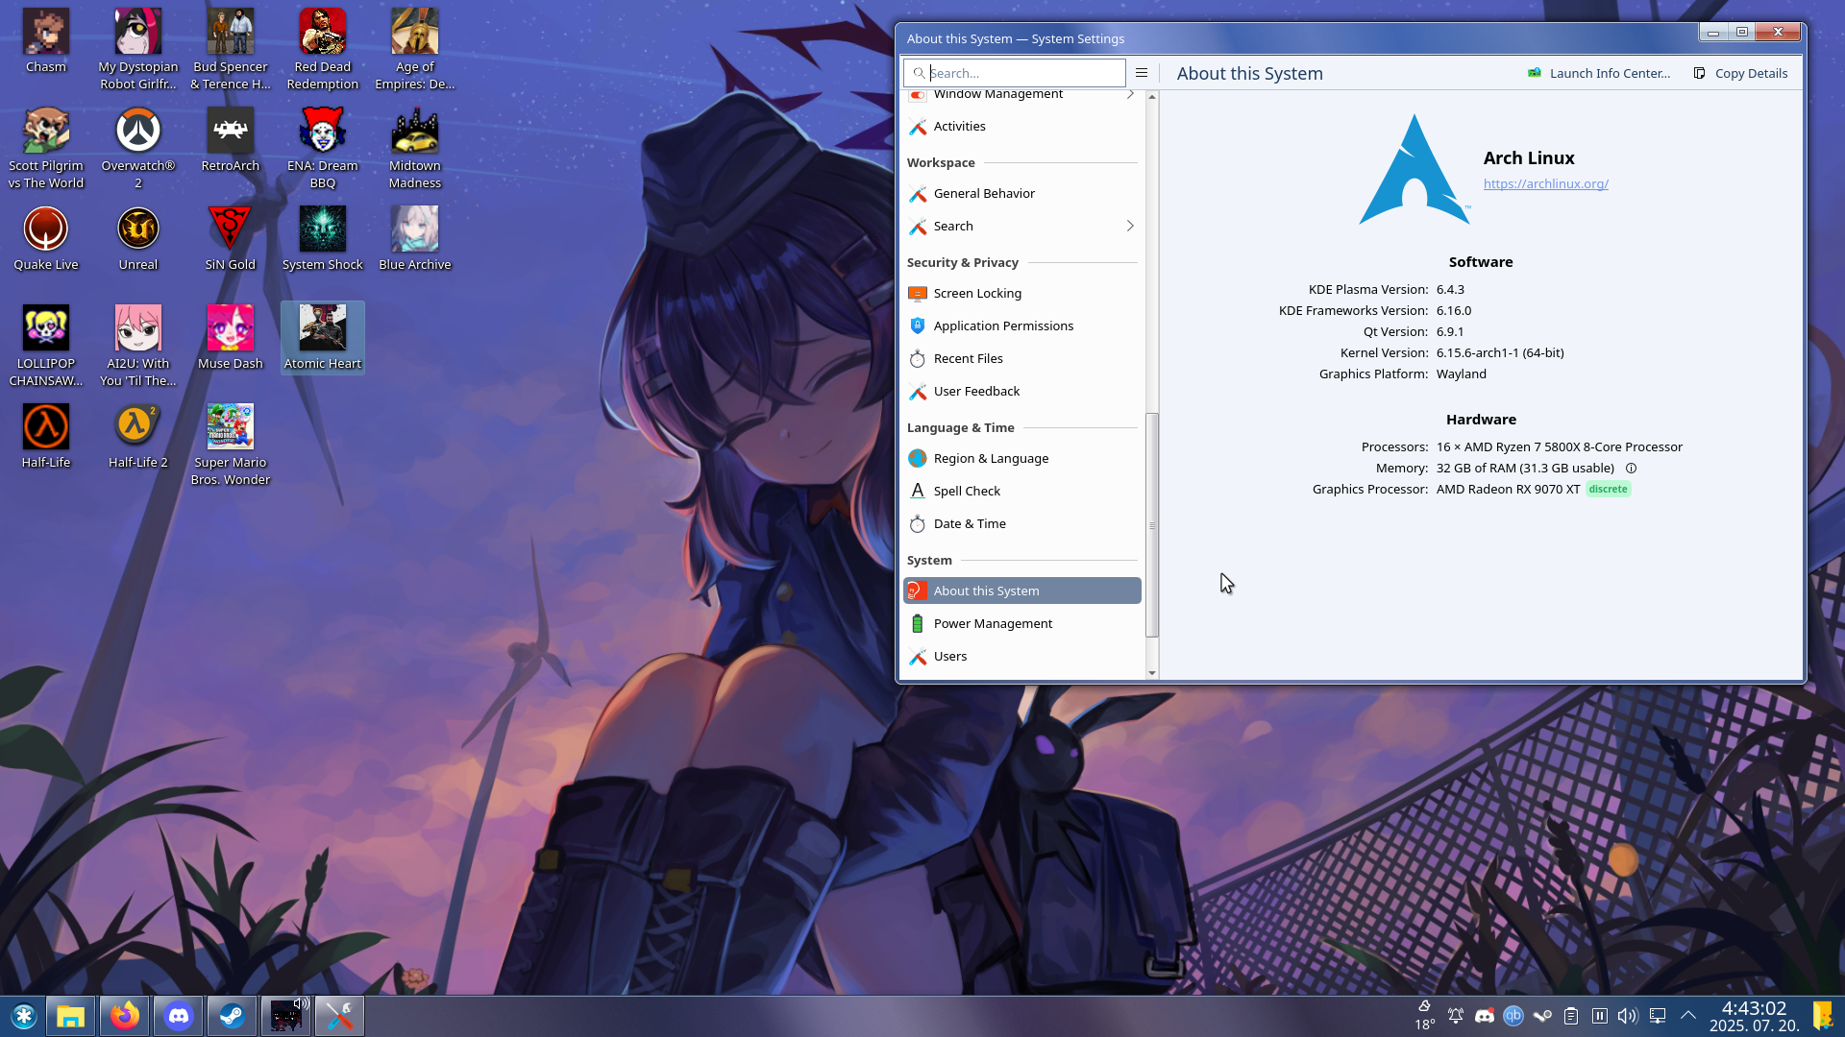Screen dimensions: 1845x1037
Task: Open Spell Check settings
Action: (x=1022, y=491)
